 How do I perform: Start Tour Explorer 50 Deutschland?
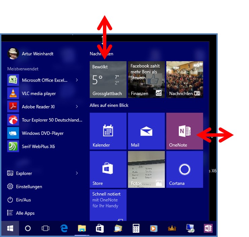click(x=45, y=120)
